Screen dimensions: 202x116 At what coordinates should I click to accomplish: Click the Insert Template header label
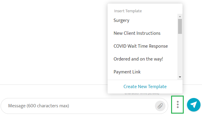click(x=128, y=11)
